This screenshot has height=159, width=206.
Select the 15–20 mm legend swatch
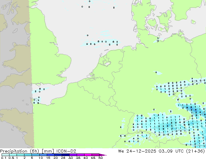click(x=50, y=155)
